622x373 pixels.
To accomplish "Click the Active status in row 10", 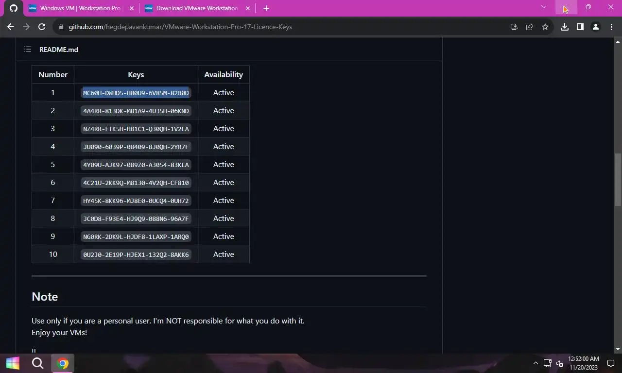I will 224,254.
